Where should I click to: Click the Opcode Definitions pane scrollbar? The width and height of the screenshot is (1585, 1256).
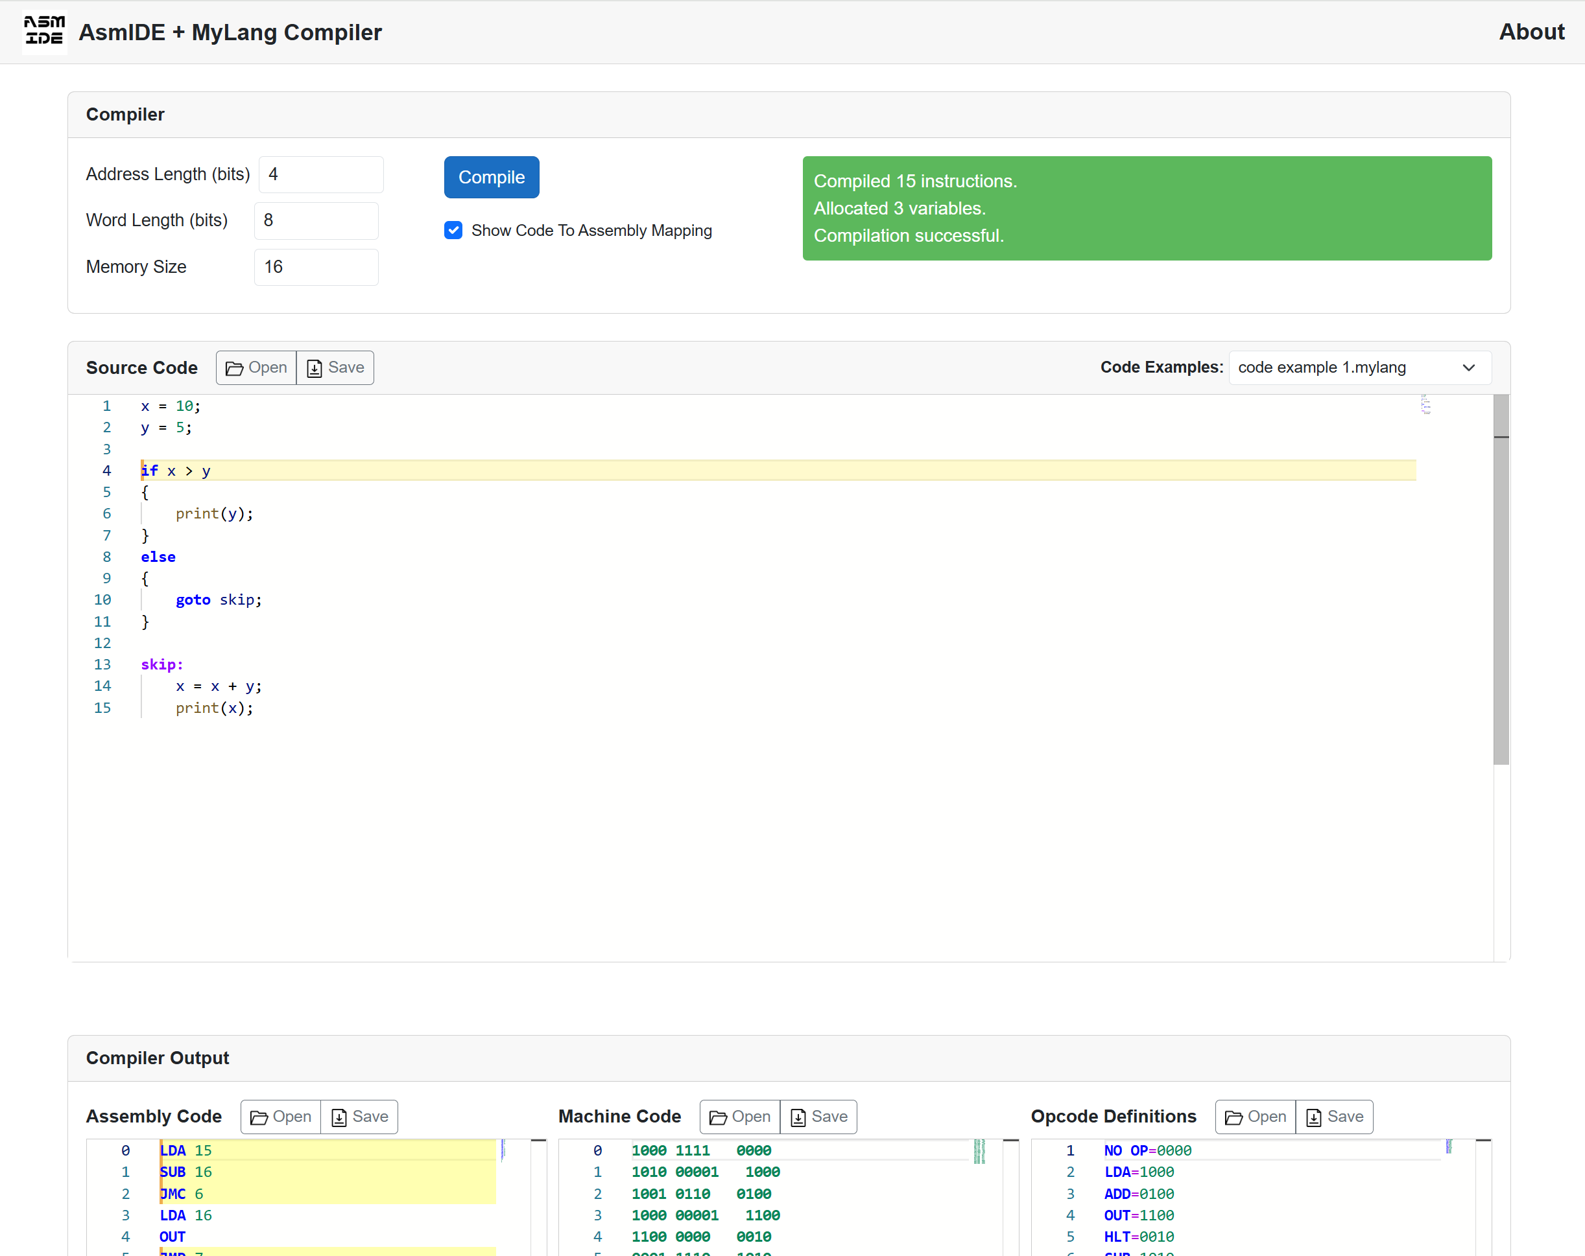click(x=1484, y=1197)
